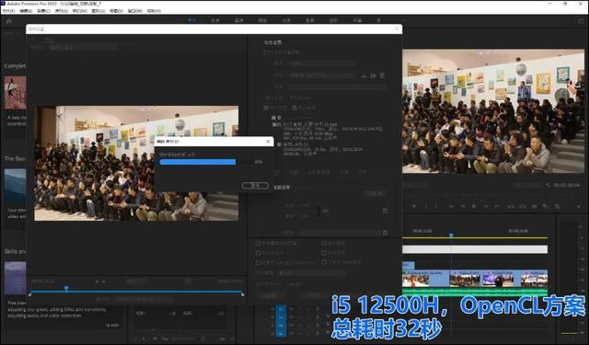Click the import preset icon beside preset field
The height and width of the screenshot is (345, 589).
click(373, 75)
